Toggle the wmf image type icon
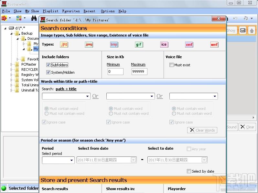 pyautogui.click(x=214, y=44)
